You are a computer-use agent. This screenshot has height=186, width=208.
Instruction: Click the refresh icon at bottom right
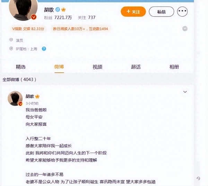198,178
